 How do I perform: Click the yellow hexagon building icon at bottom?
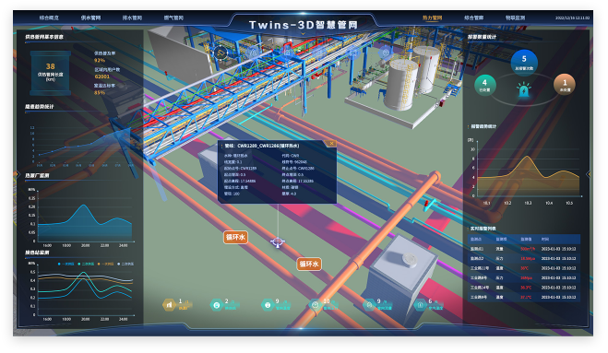tap(169, 305)
